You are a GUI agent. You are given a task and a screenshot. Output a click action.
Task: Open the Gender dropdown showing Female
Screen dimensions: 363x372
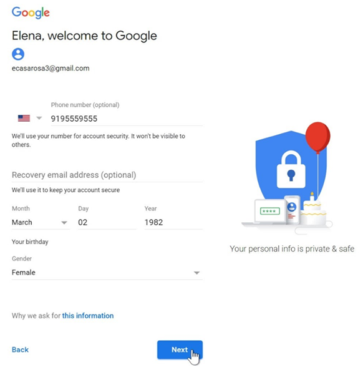(107, 273)
